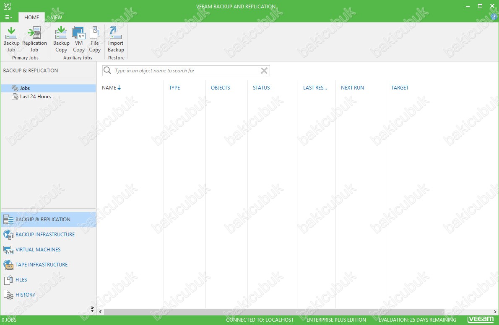Click the horizontal scrollbar right arrow
Screen dimensions: 499x325
[495, 312]
